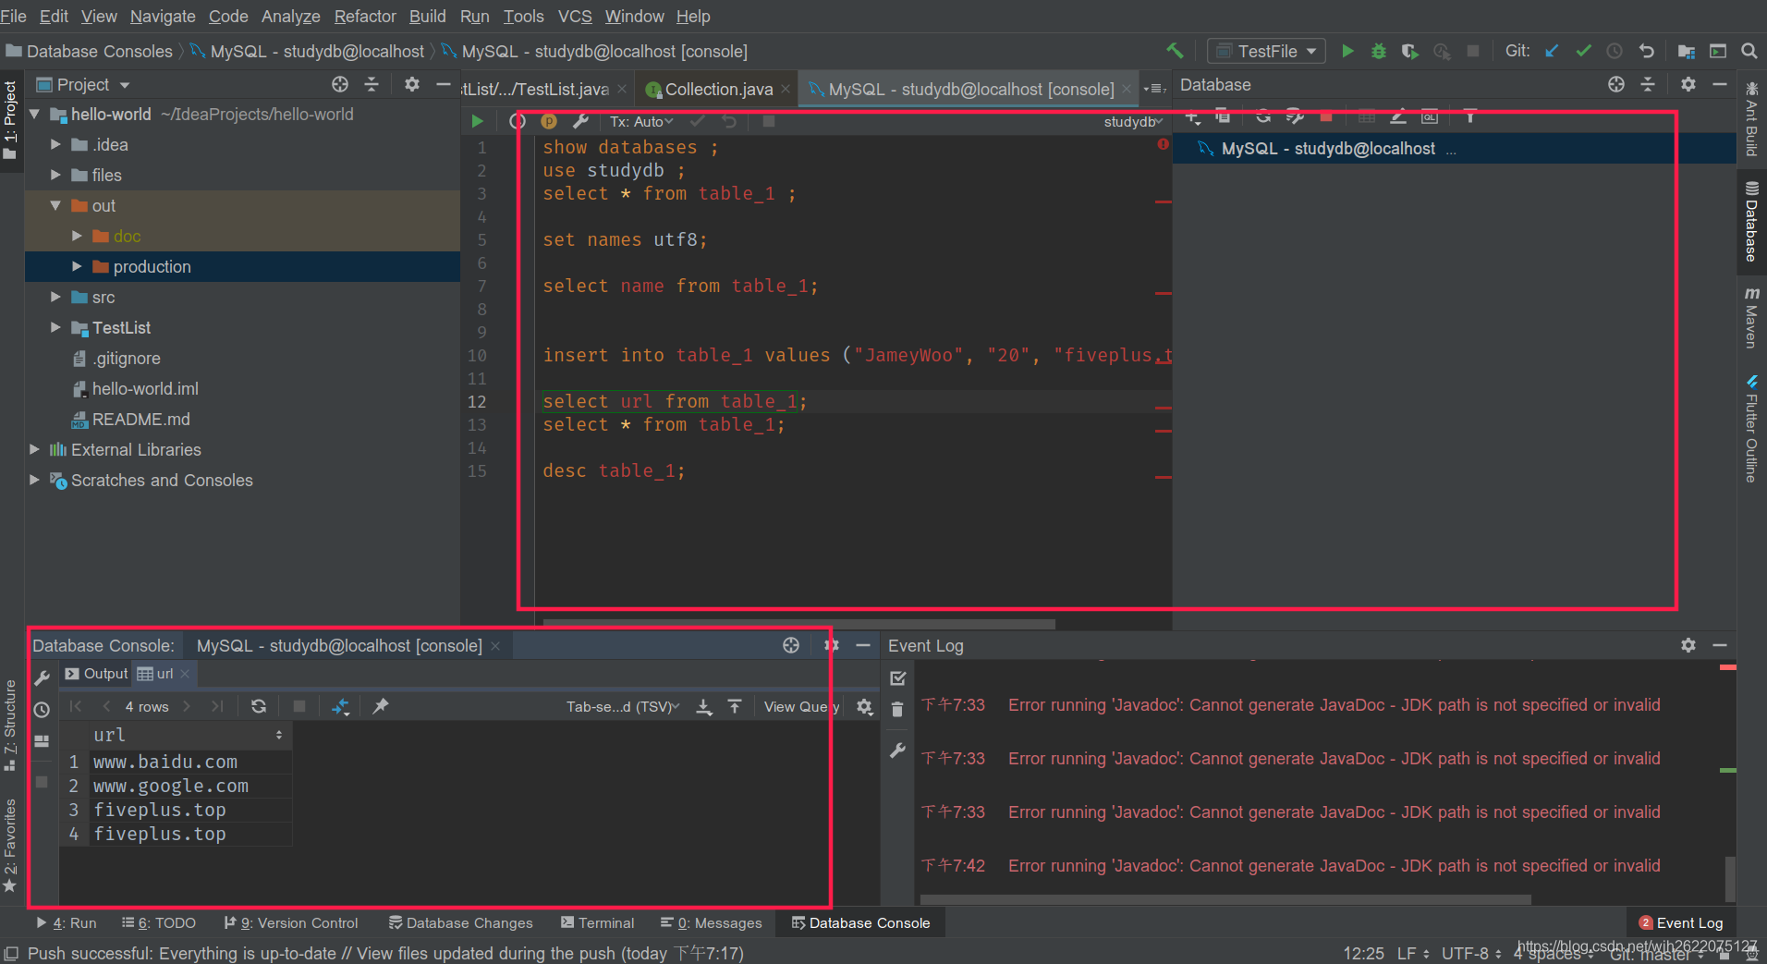Open the Refactor menu
The height and width of the screenshot is (964, 1767).
[x=365, y=16]
